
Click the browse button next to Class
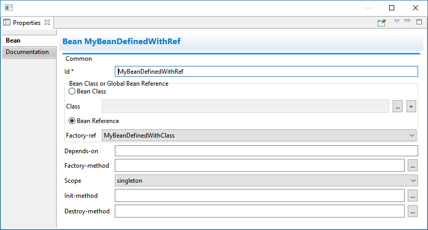[x=397, y=106]
